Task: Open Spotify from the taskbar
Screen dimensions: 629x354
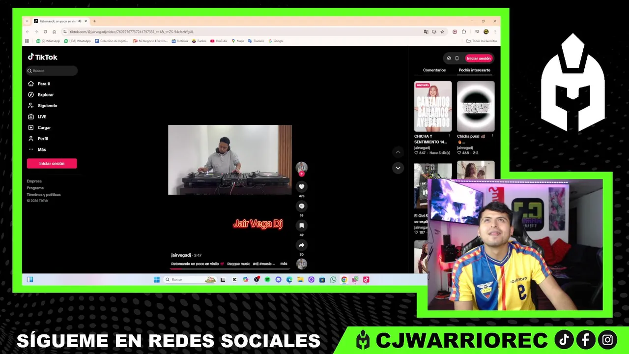Action: (x=267, y=279)
